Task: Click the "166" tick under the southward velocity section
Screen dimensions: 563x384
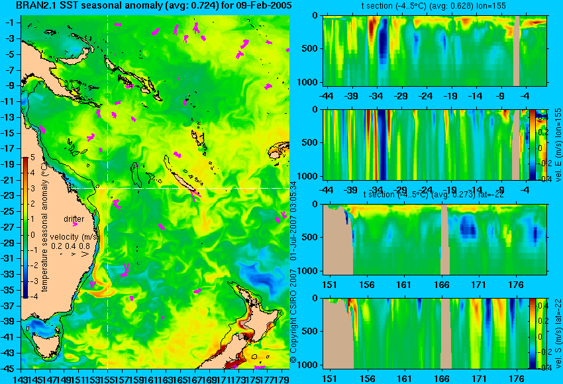Action: coord(441,379)
